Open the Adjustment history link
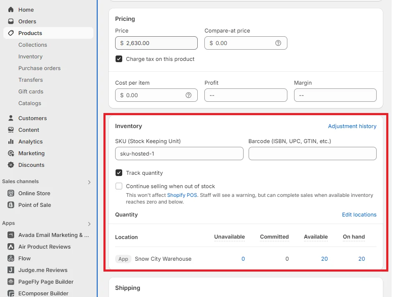This screenshot has width=400, height=297. click(352, 126)
